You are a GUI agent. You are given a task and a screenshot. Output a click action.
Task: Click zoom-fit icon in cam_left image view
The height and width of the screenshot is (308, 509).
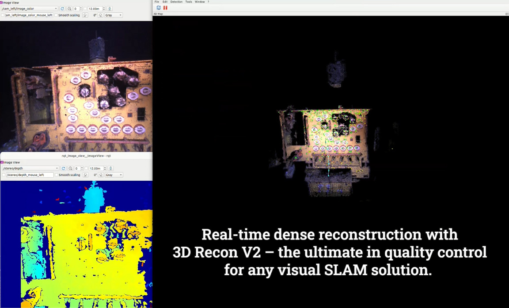[x=69, y=9]
